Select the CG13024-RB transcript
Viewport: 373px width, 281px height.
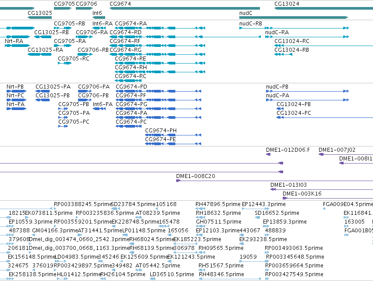coord(291,50)
